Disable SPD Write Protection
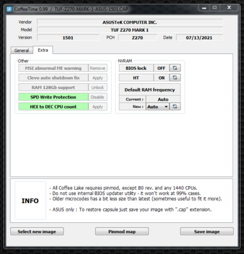The image size is (244, 254). (x=98, y=97)
